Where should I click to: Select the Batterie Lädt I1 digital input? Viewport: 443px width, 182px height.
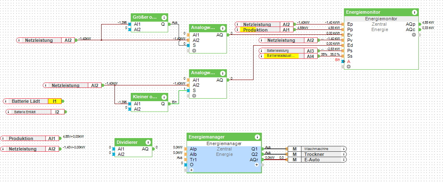click(33, 101)
